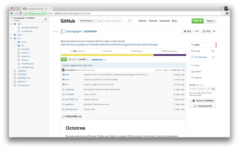Copy latest commit SHA clipboard icon
Image resolution: width=239 pixels, height=149 pixels.
[183, 70]
